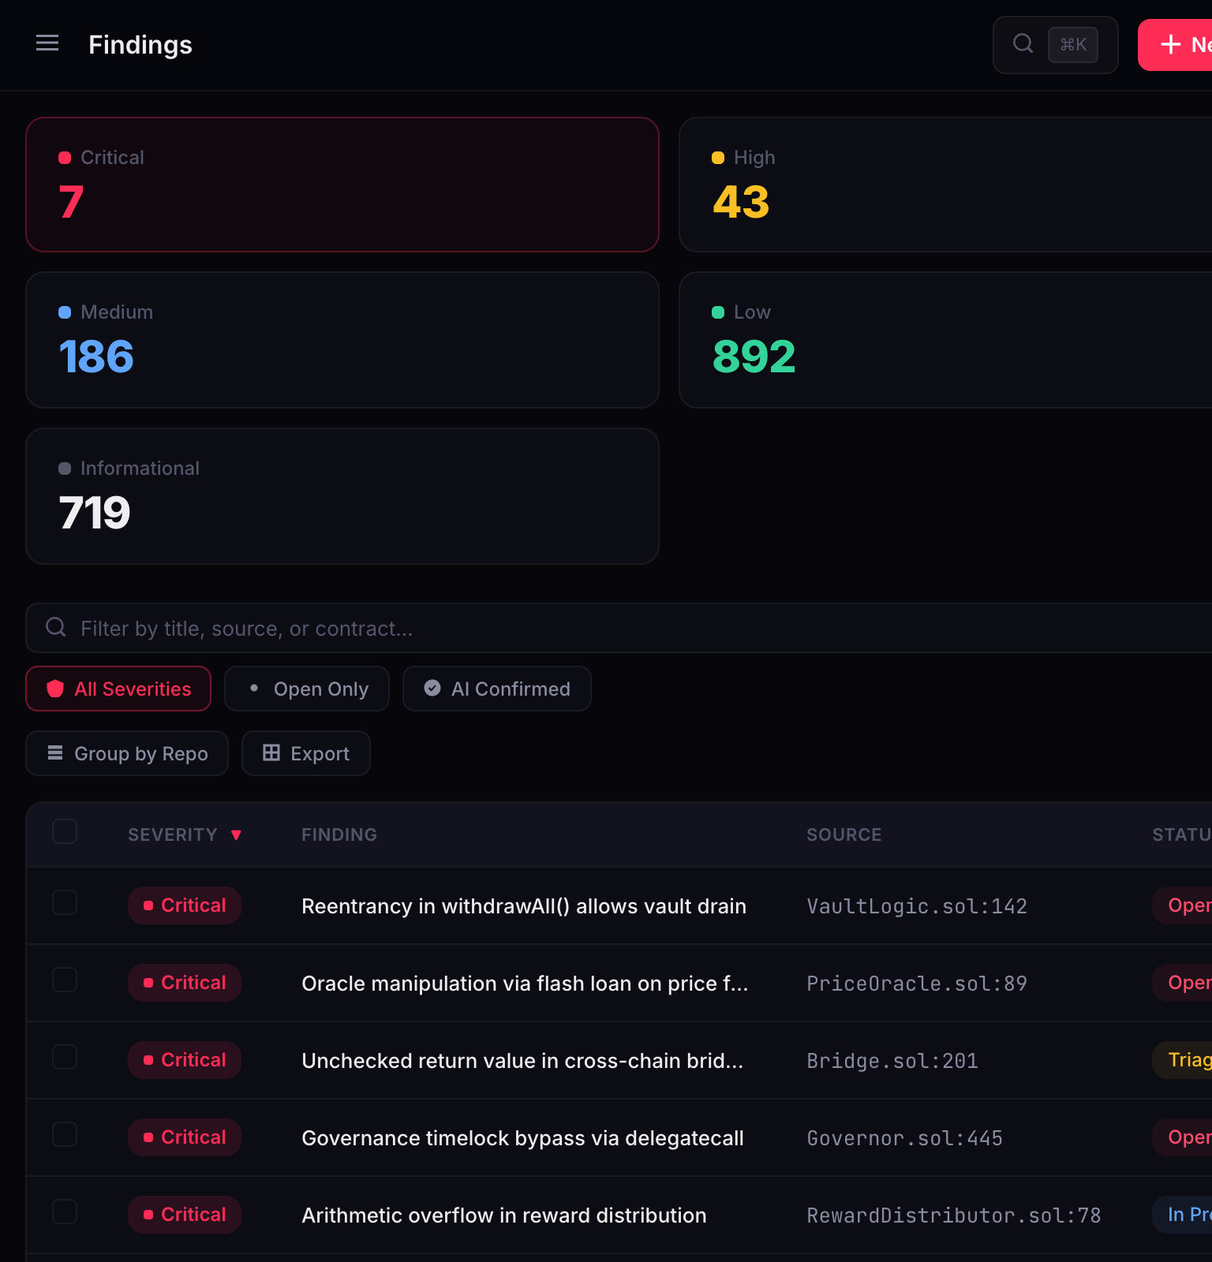Open status badge on Bridge.sol:201 row
Screen dimensions: 1212x1262
coord(1188,1060)
